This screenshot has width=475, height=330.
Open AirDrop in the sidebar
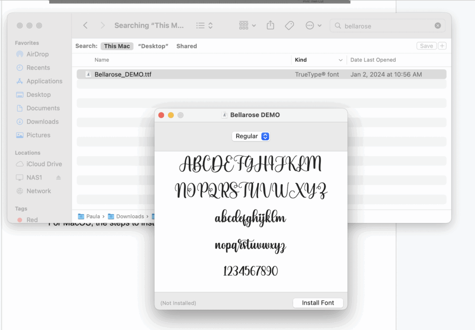37,54
